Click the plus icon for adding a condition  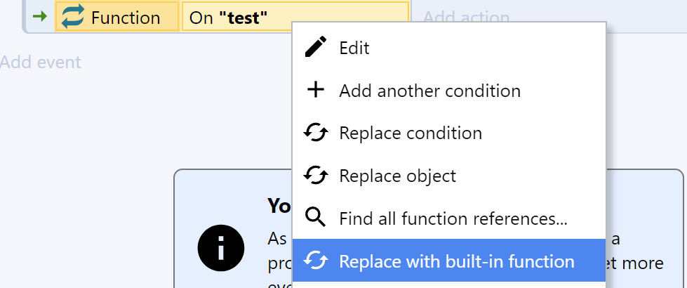click(x=316, y=90)
